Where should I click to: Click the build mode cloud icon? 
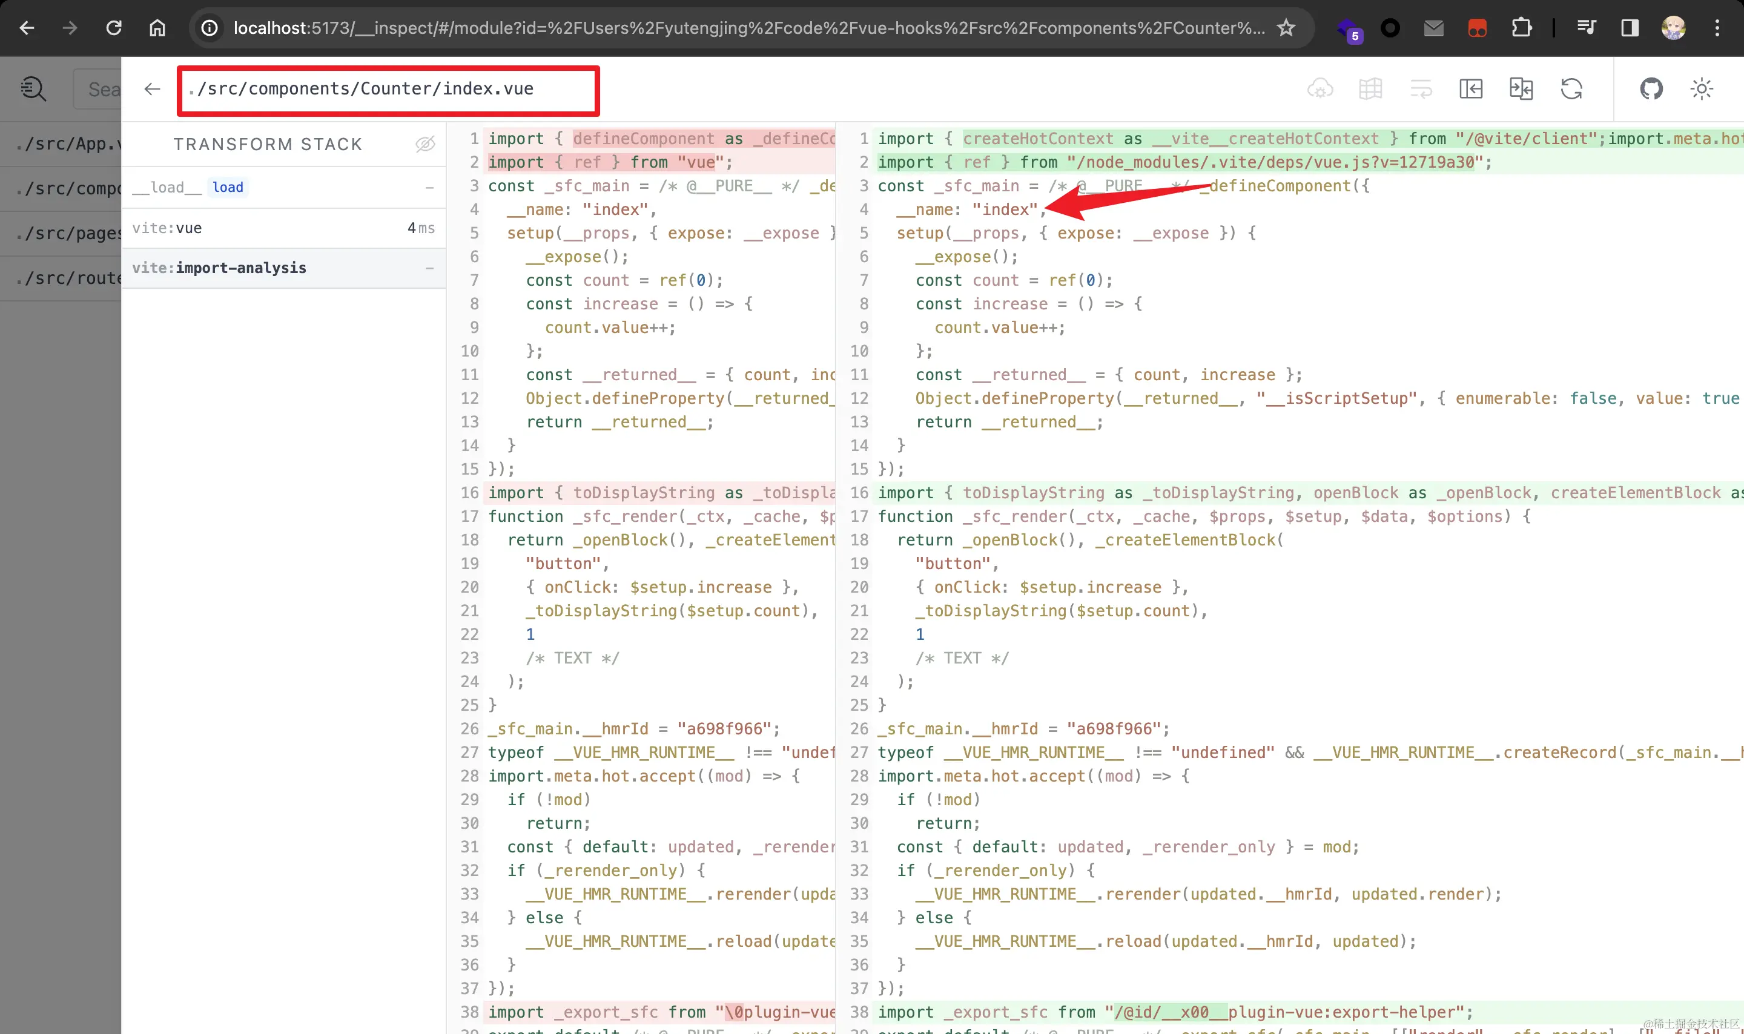pyautogui.click(x=1320, y=88)
